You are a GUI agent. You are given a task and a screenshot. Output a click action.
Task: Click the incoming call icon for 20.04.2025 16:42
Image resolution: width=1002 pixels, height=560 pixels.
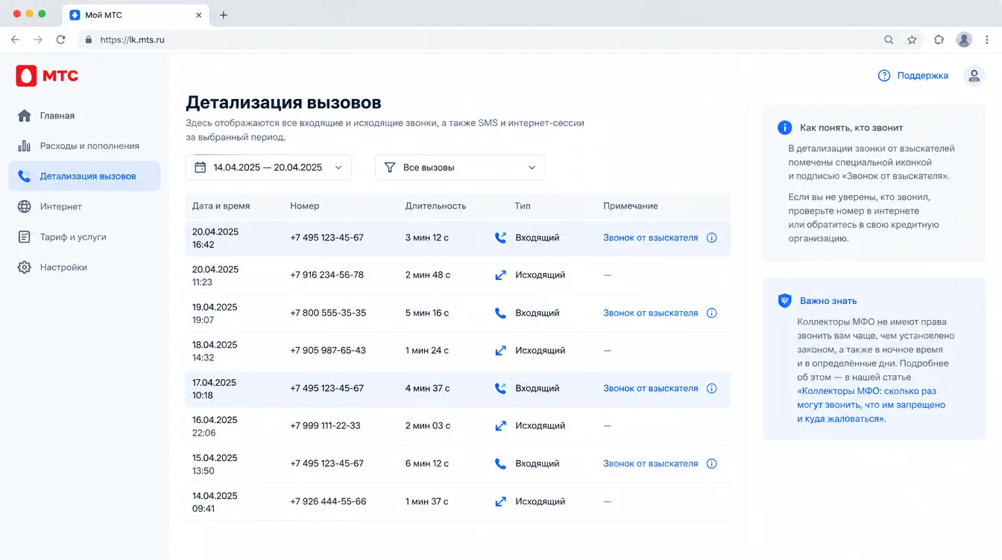tap(500, 238)
